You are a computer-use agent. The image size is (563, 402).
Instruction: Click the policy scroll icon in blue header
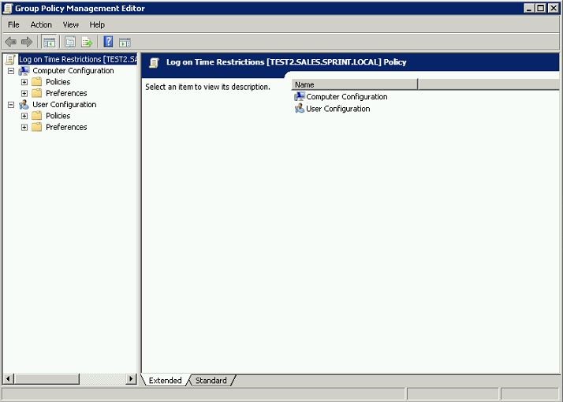(x=155, y=62)
